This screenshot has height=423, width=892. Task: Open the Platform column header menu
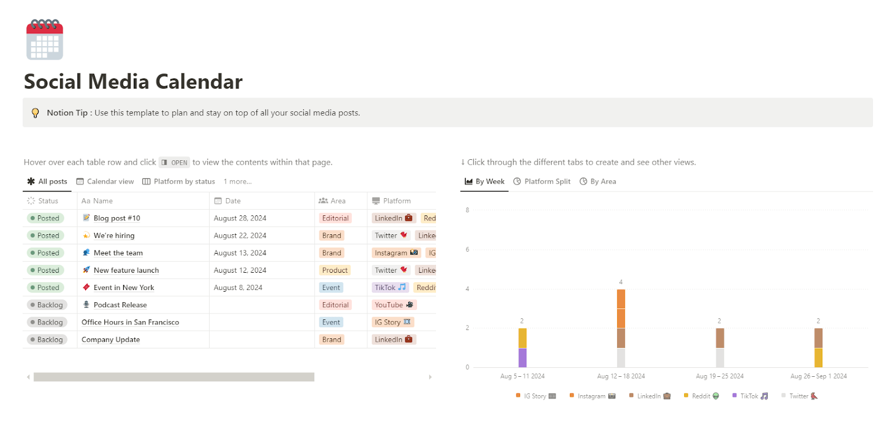tap(396, 201)
